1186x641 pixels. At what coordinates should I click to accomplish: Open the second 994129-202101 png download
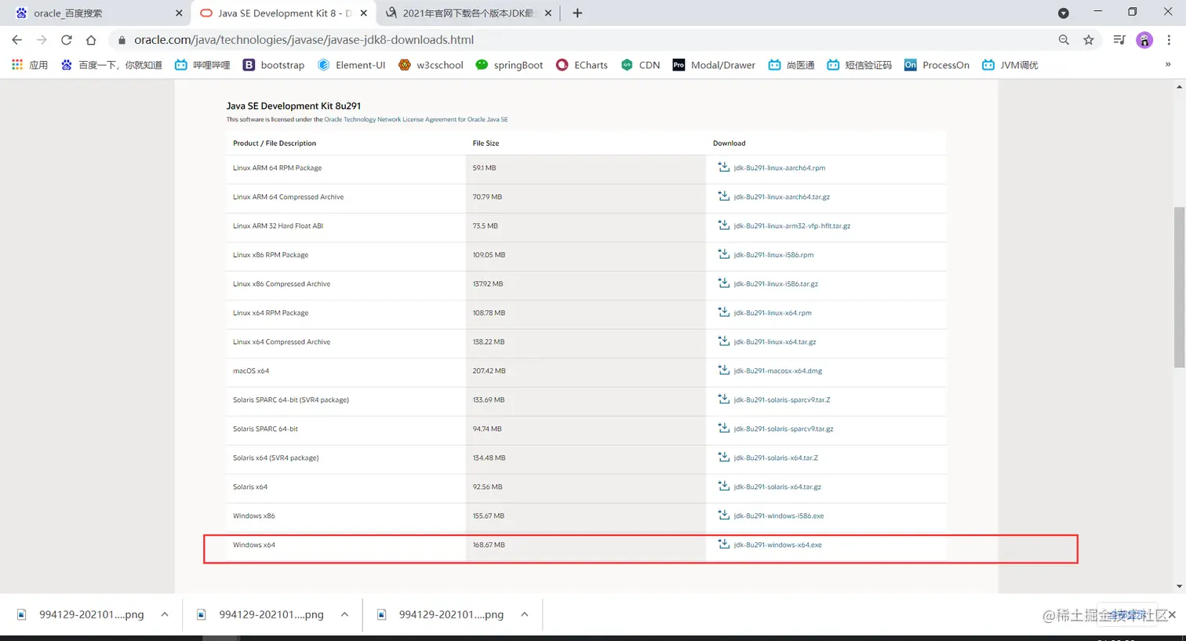pyautogui.click(x=260, y=614)
